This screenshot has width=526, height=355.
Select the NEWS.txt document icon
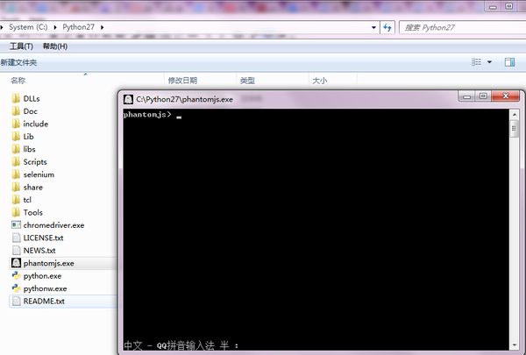(x=16, y=251)
